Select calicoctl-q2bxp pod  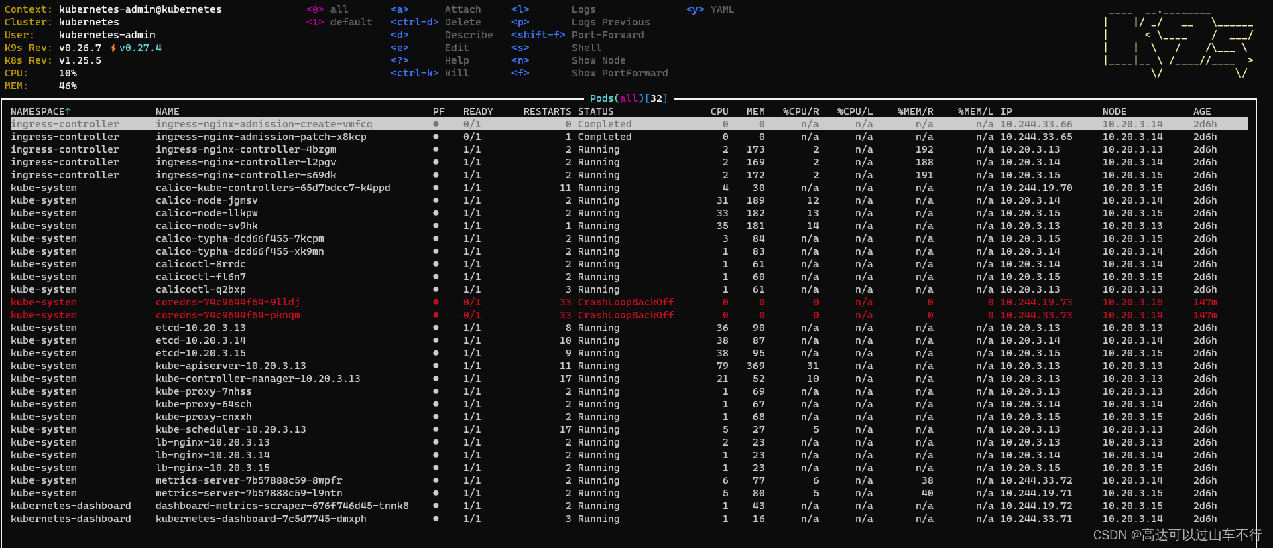point(629,289)
